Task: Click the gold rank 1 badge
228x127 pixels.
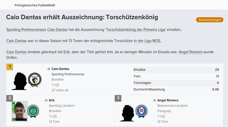Action: click(10, 67)
